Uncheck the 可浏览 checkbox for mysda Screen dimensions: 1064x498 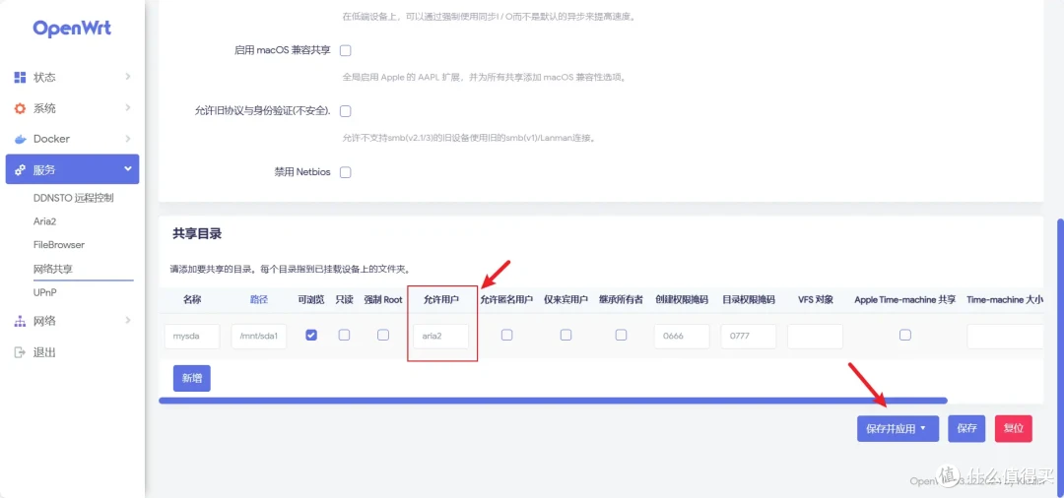coord(311,335)
